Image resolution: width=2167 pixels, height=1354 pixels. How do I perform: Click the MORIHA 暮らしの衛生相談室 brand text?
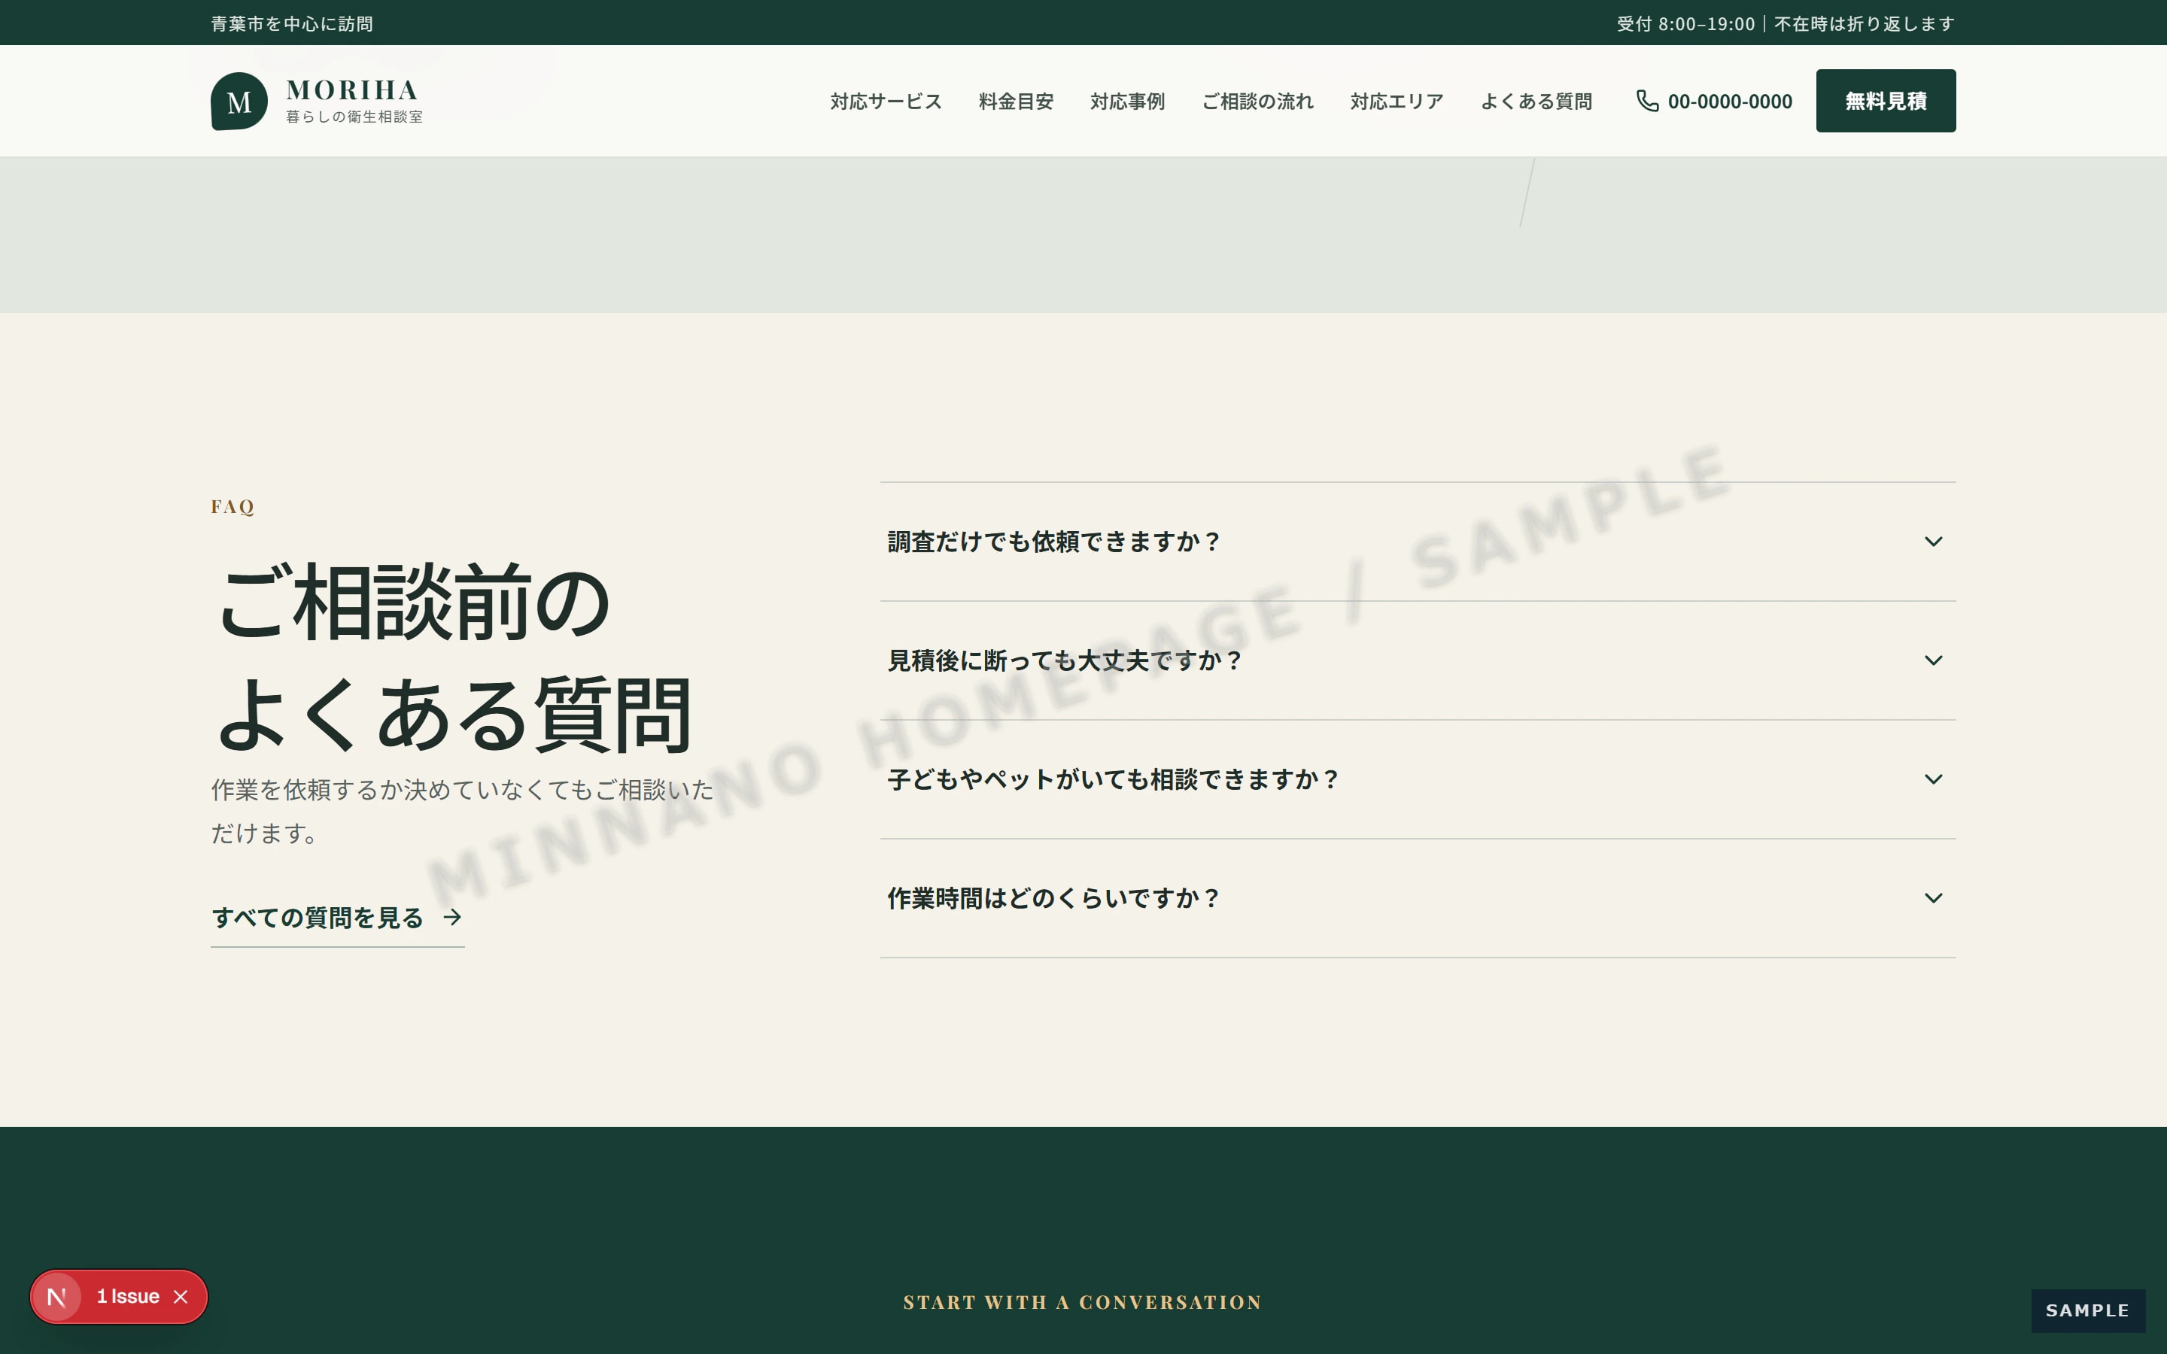354,102
